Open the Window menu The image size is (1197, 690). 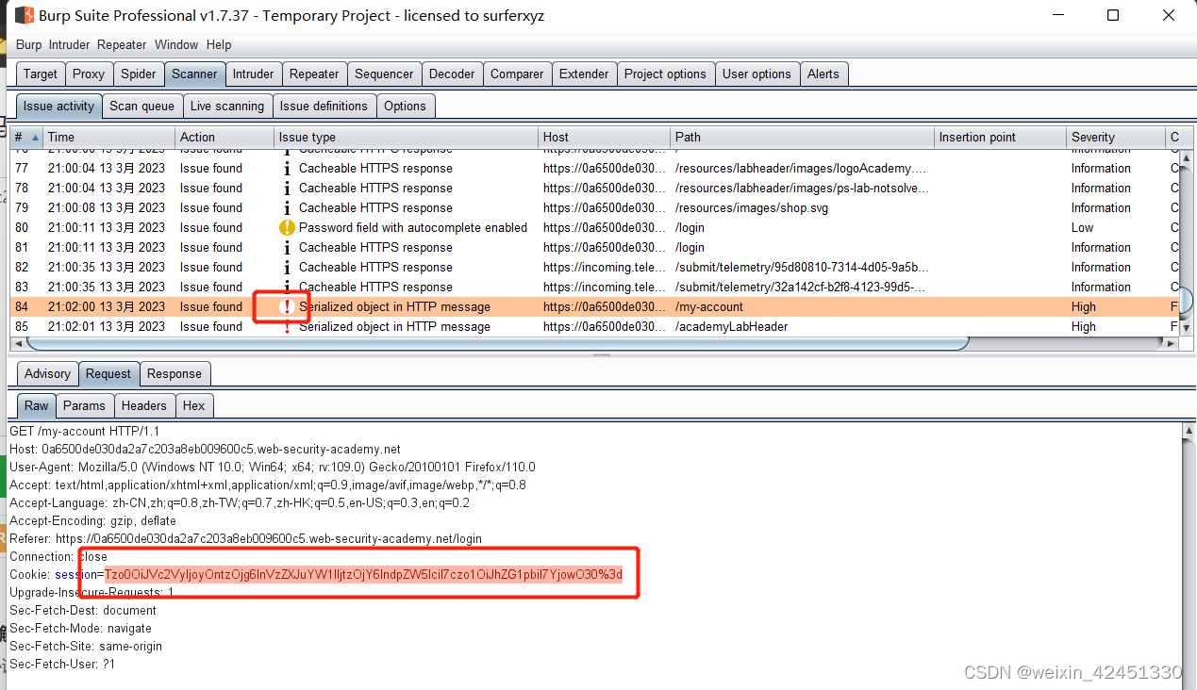pos(176,44)
